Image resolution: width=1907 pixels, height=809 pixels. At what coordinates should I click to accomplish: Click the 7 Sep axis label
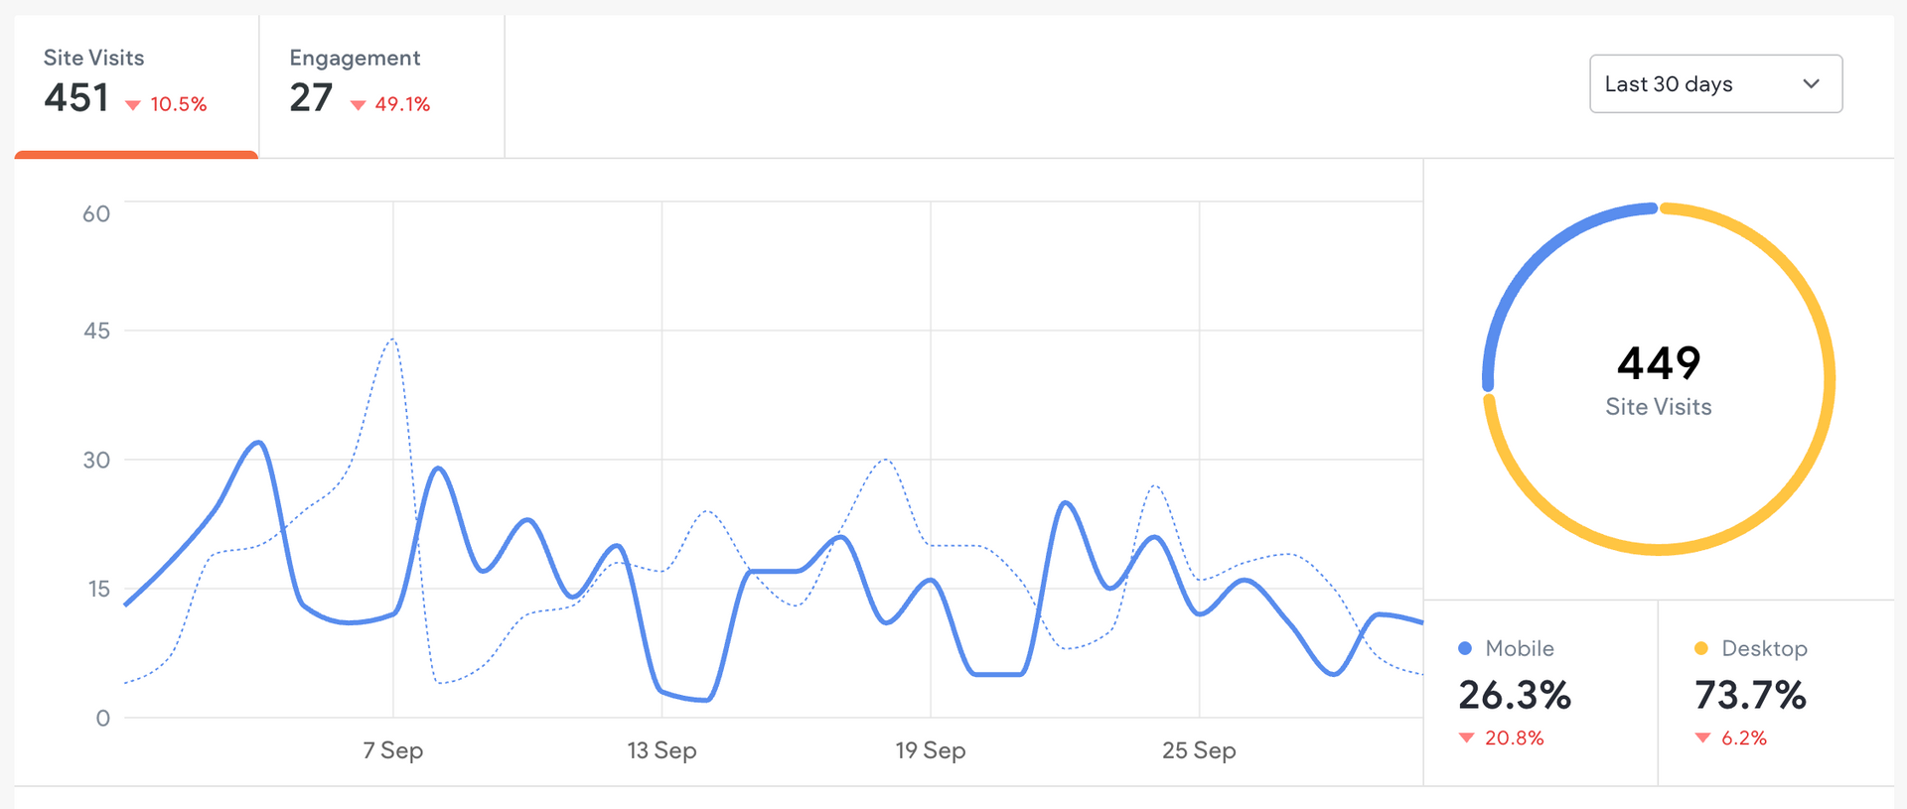(x=393, y=750)
